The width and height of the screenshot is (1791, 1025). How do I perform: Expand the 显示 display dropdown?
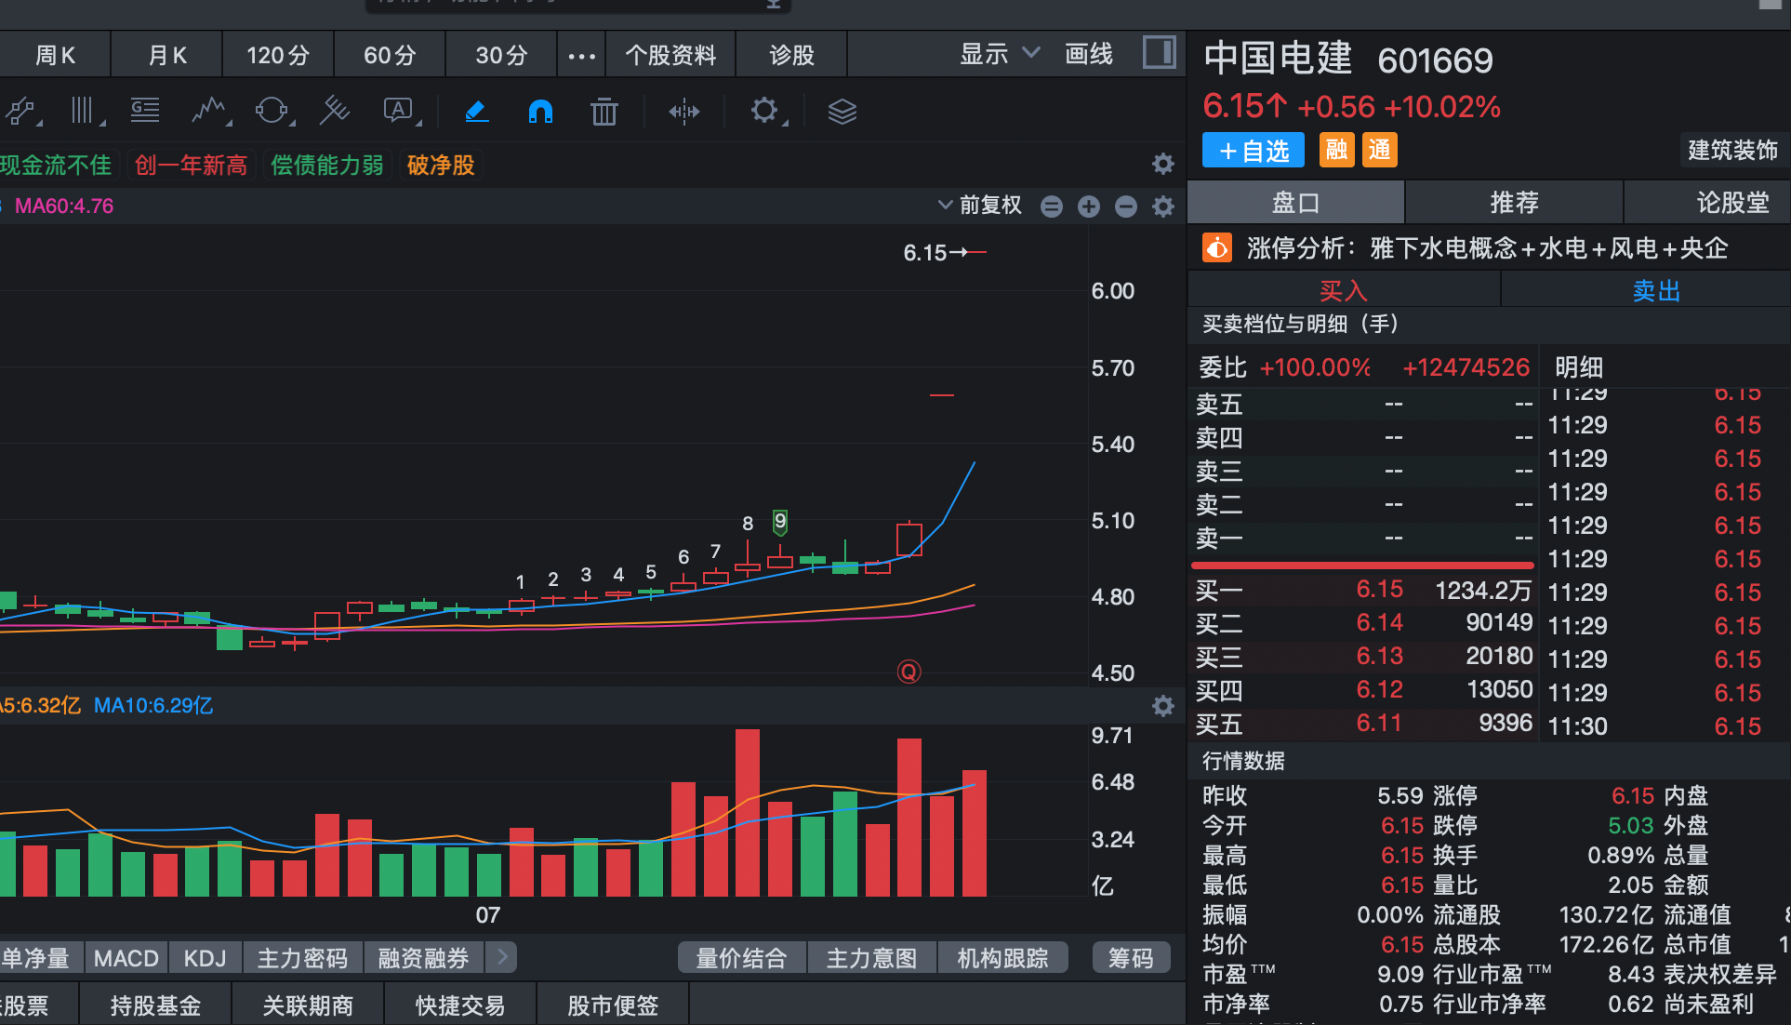tap(1000, 54)
